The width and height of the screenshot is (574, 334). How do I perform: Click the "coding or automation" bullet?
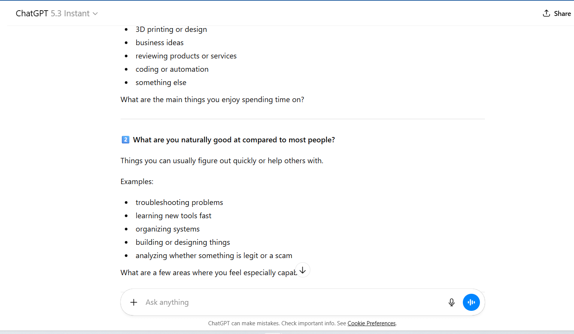(172, 69)
